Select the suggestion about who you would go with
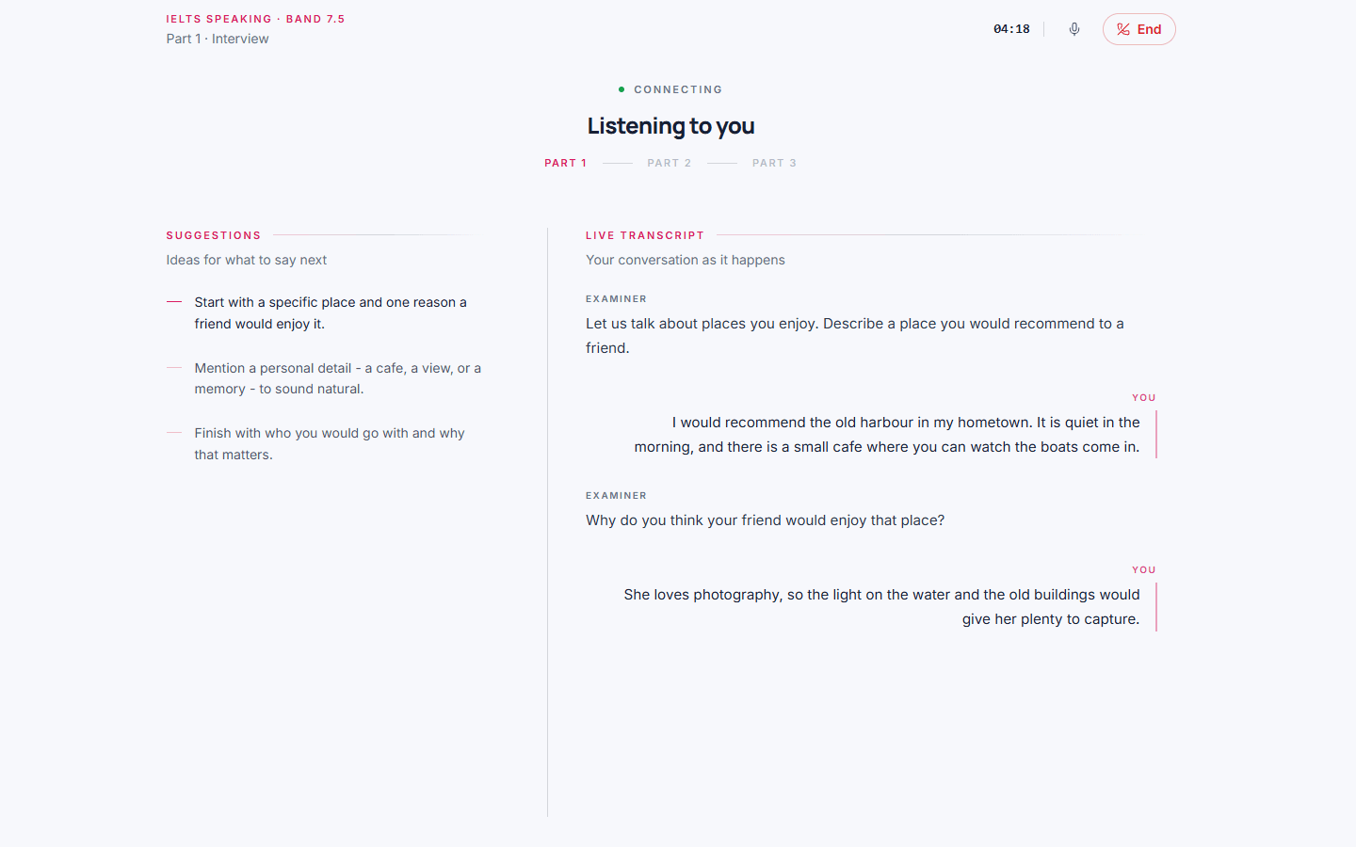 coord(330,443)
